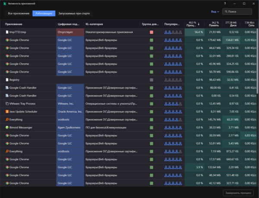Select the Работающие tab
This screenshot has height=198, width=259.
coord(44,13)
